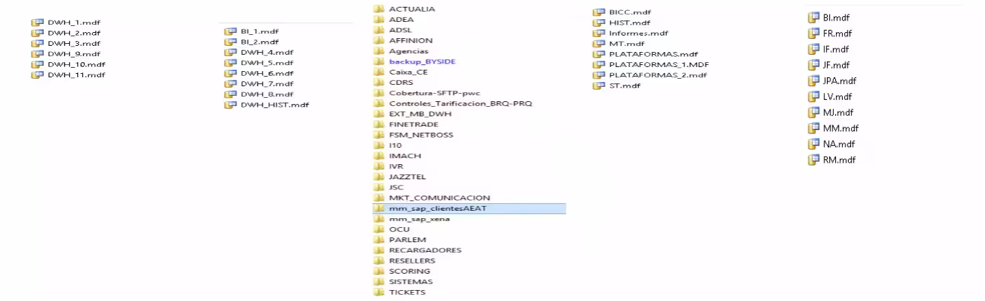985x301 pixels.
Task: Click the mm_sap_xena folder name
Action: (419, 219)
